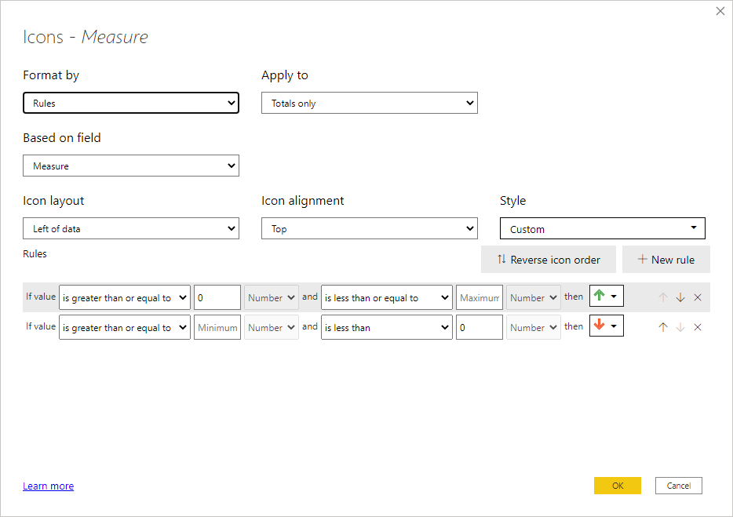
Task: Open the Format by Rules dropdown
Action: point(131,103)
